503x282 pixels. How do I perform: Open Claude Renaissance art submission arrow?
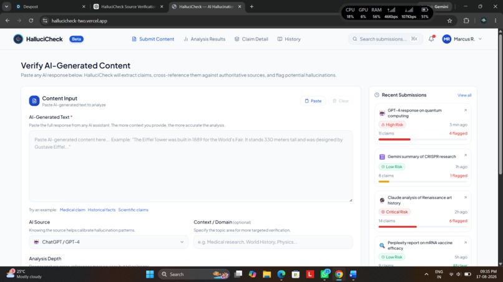[465, 197]
